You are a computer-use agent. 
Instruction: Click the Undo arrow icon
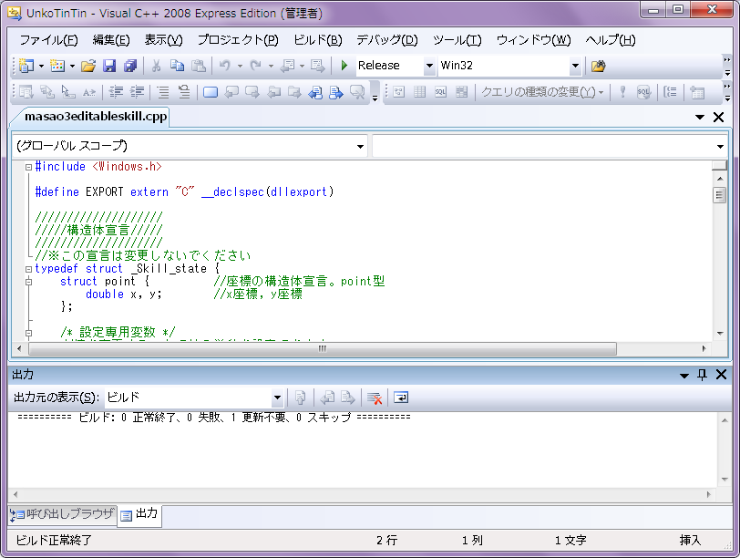tap(225, 66)
